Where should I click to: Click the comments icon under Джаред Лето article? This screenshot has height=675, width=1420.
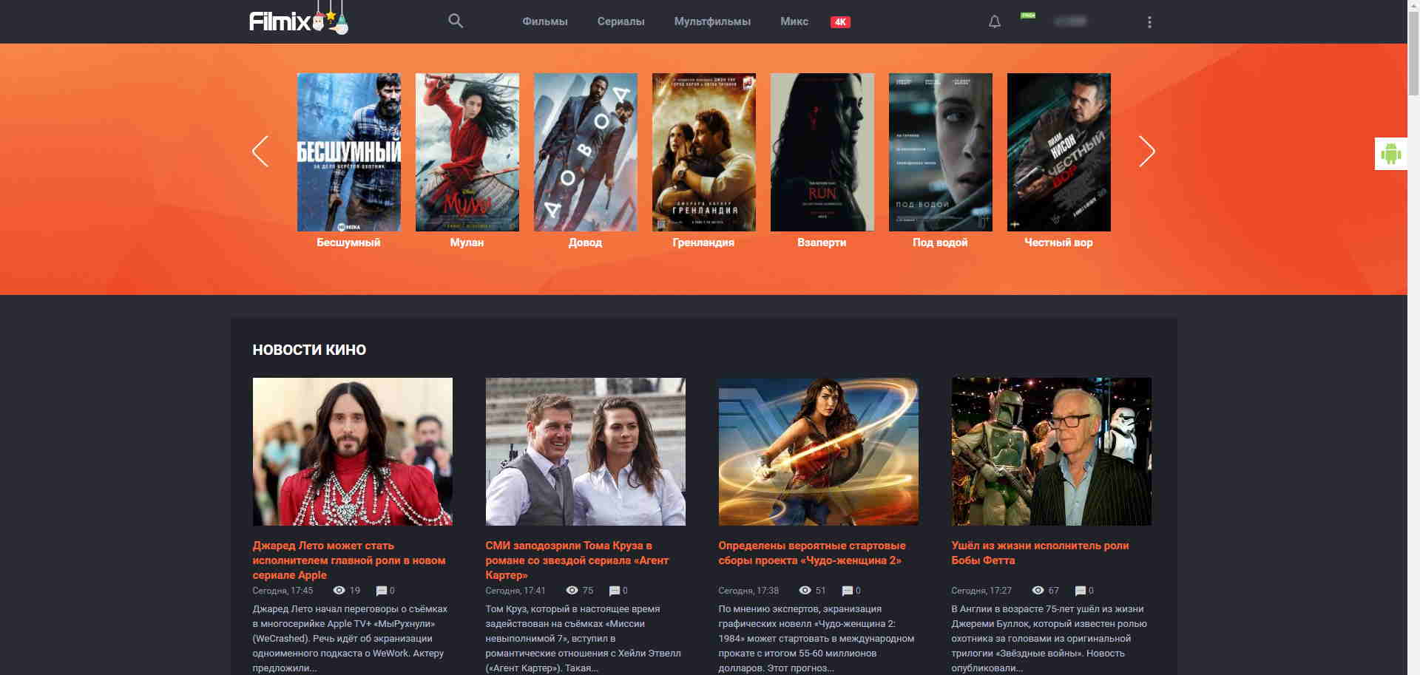pyautogui.click(x=382, y=591)
